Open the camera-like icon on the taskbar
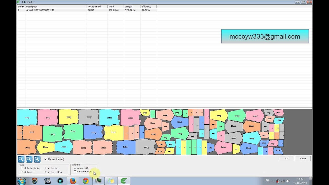 (48, 181)
